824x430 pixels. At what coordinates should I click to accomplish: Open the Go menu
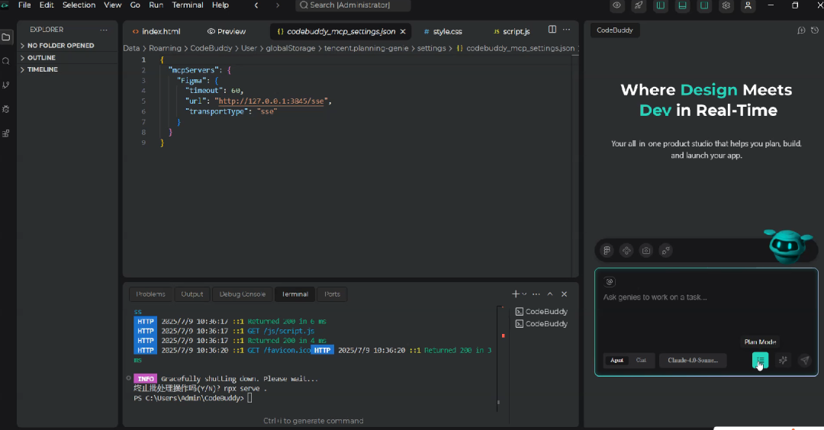click(x=135, y=5)
